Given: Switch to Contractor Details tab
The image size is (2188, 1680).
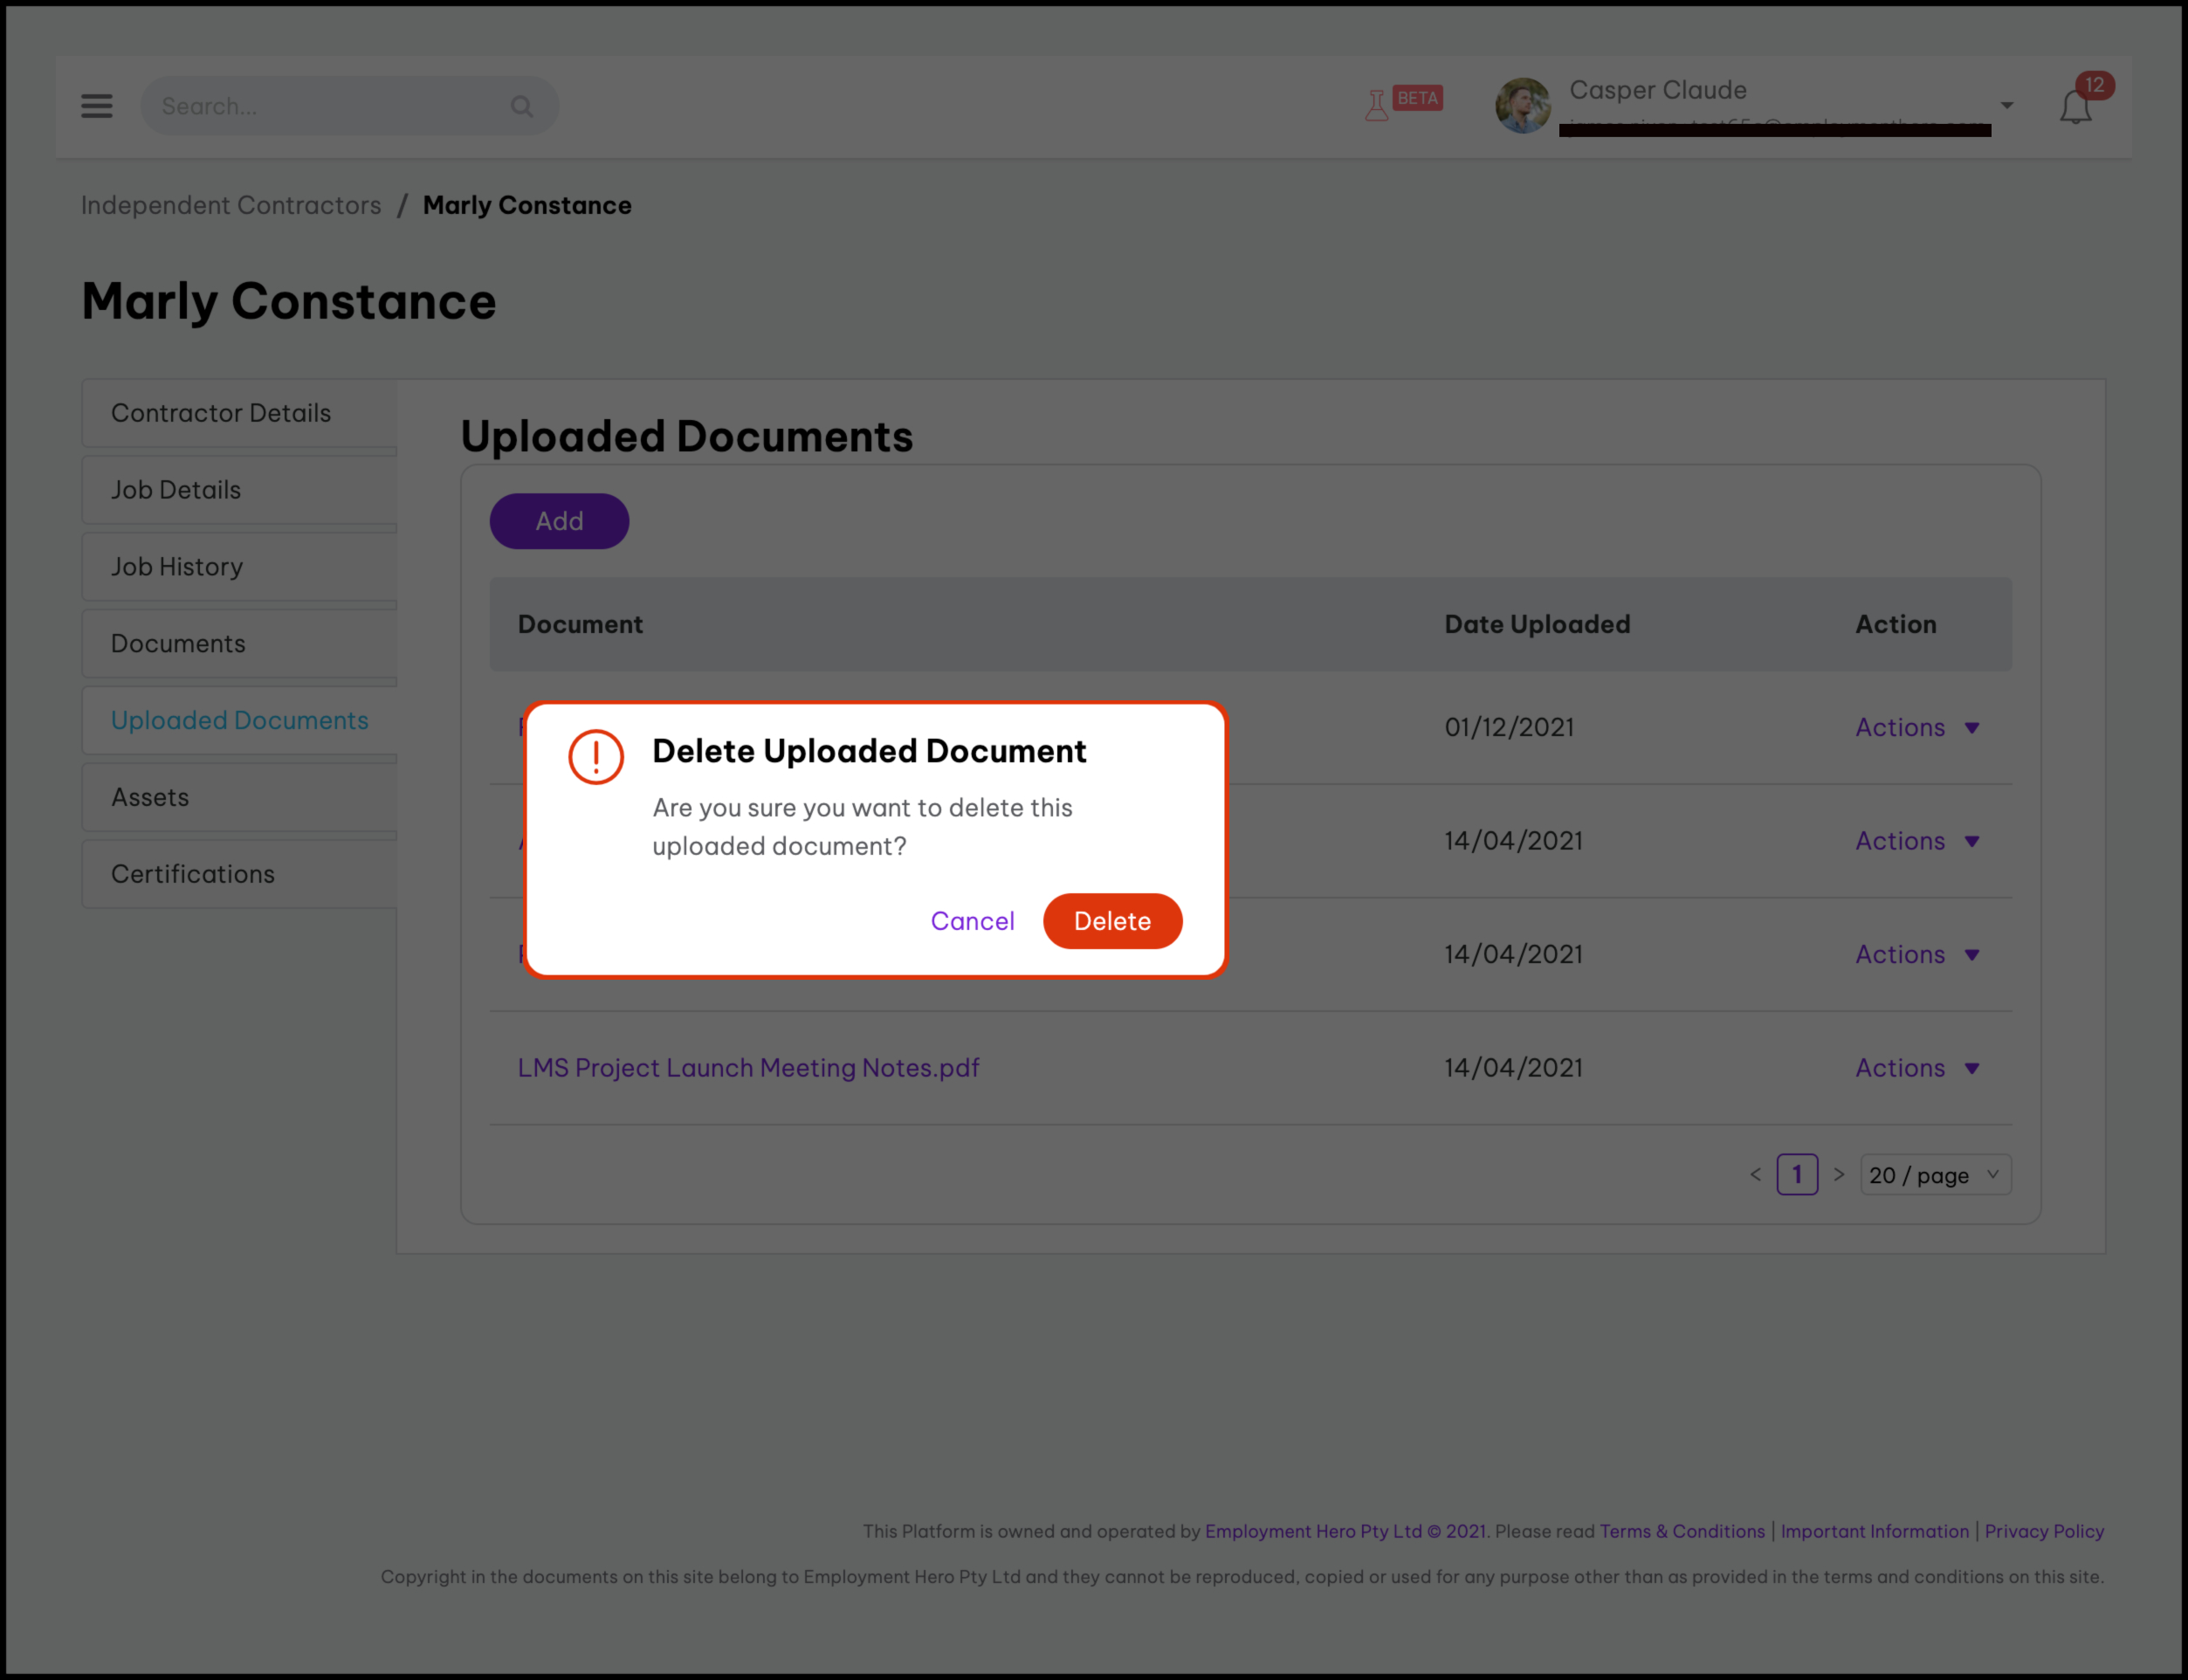Looking at the screenshot, I should [221, 413].
